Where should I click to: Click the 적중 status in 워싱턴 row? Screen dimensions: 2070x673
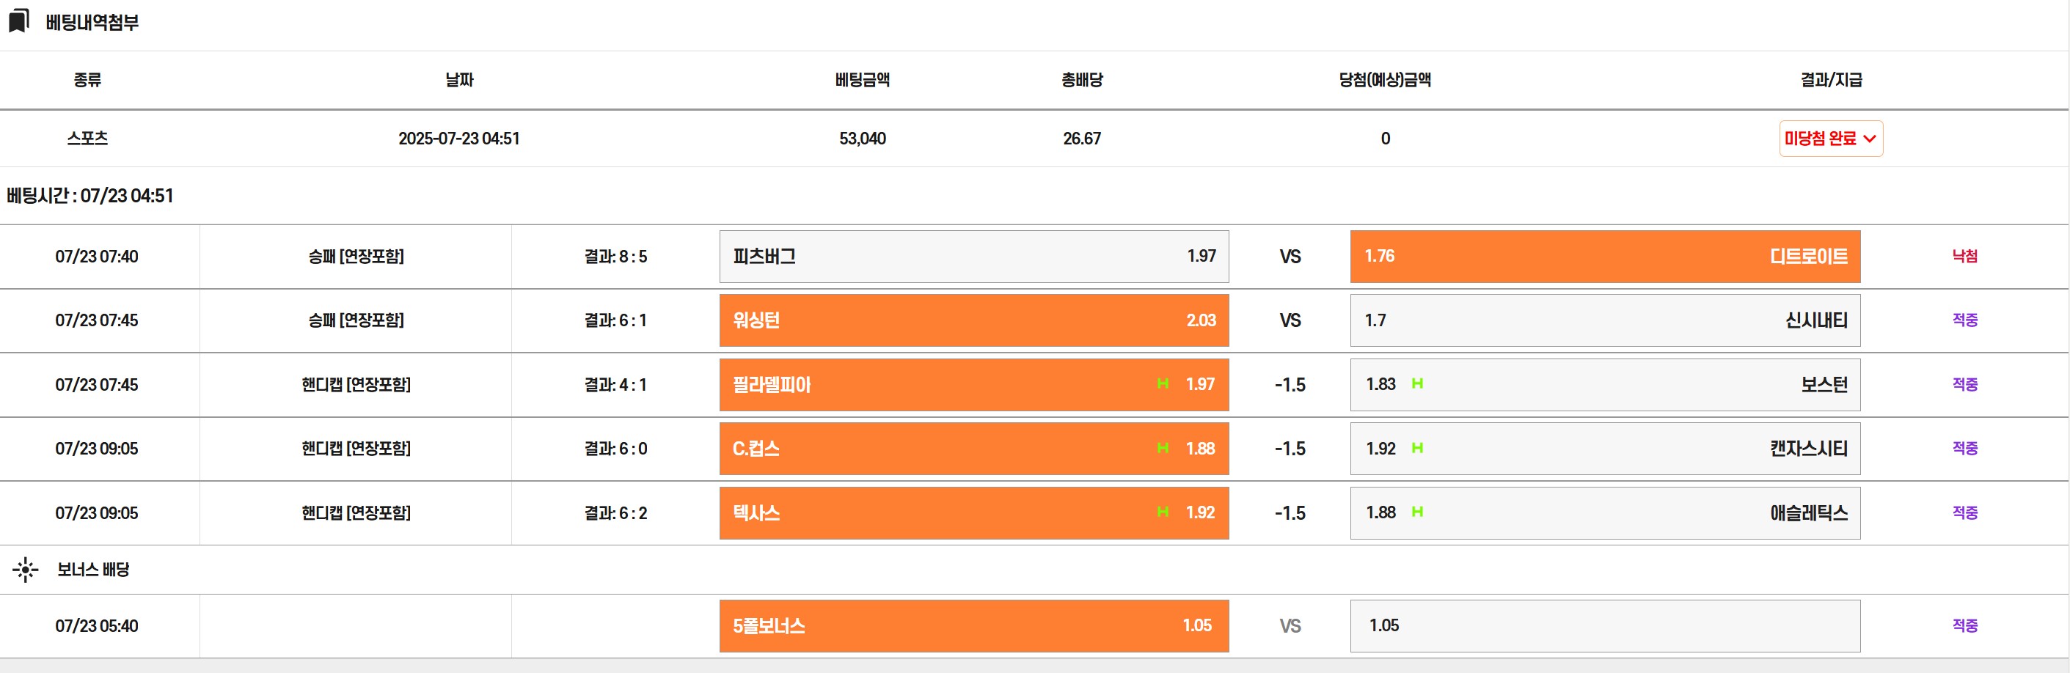(x=1964, y=320)
